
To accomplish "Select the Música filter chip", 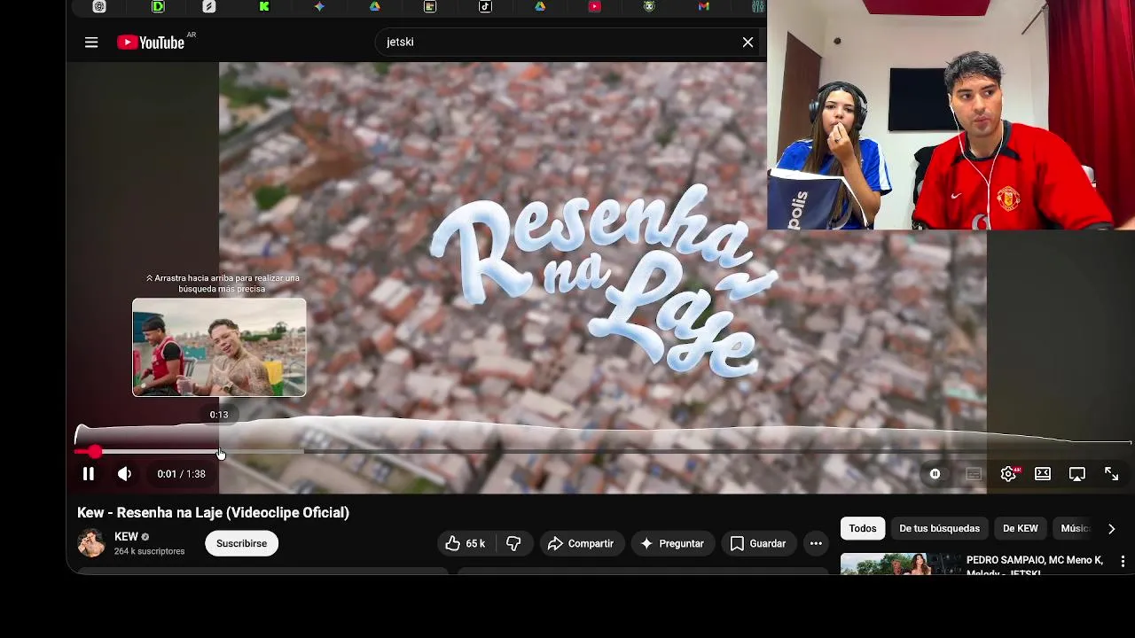I will (1075, 528).
